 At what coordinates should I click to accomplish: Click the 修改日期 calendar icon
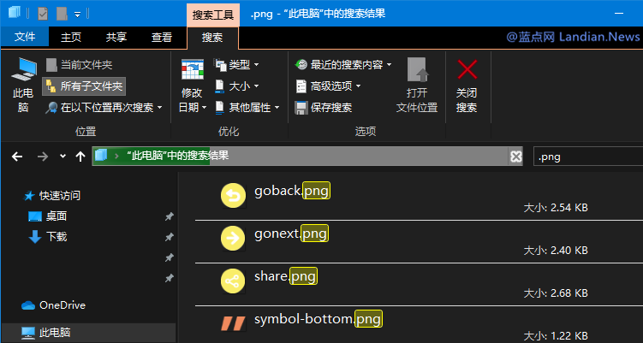point(191,72)
